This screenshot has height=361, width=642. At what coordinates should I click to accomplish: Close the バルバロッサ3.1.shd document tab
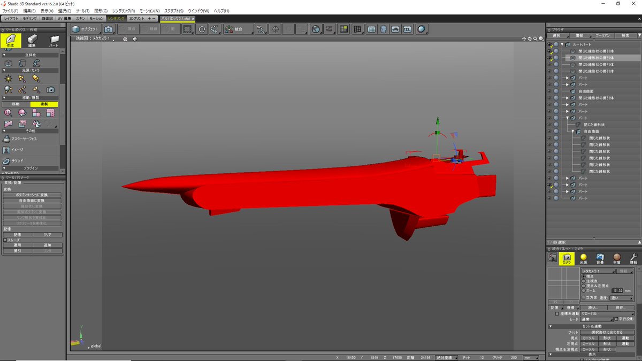click(x=193, y=18)
